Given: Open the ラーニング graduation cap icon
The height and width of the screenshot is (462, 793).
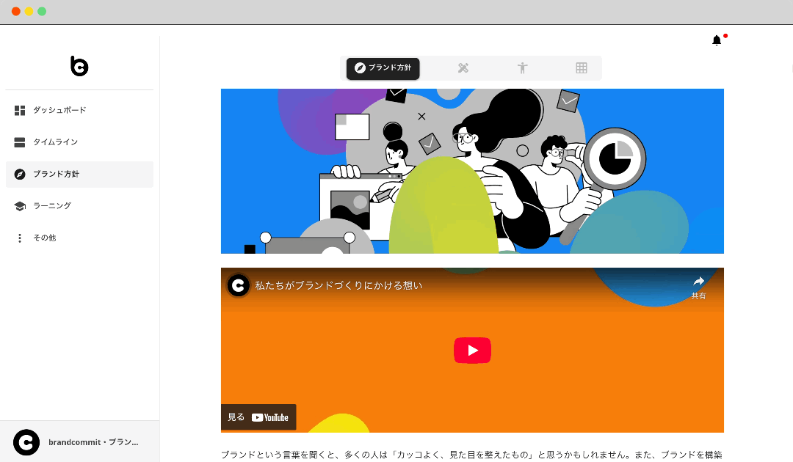Looking at the screenshot, I should coord(20,206).
